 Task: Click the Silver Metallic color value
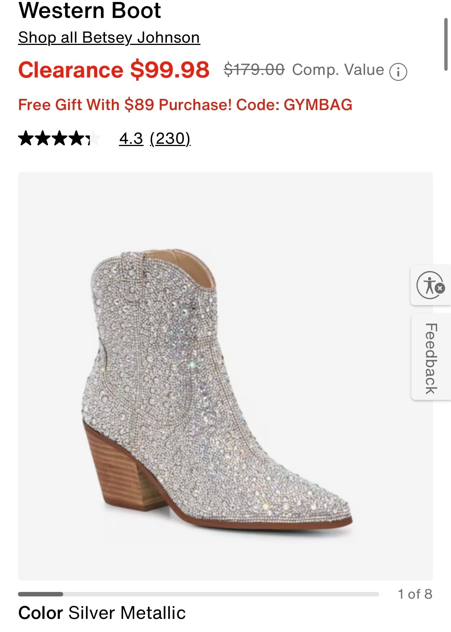click(x=127, y=613)
